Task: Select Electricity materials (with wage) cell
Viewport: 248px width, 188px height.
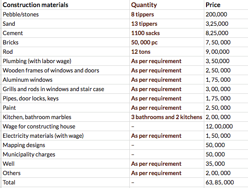Action: tap(65, 136)
